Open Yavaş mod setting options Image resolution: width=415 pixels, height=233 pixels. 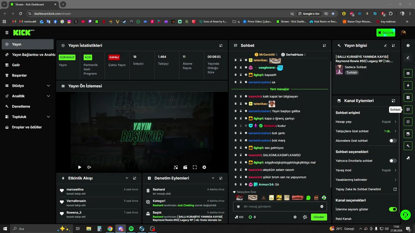[366, 170]
